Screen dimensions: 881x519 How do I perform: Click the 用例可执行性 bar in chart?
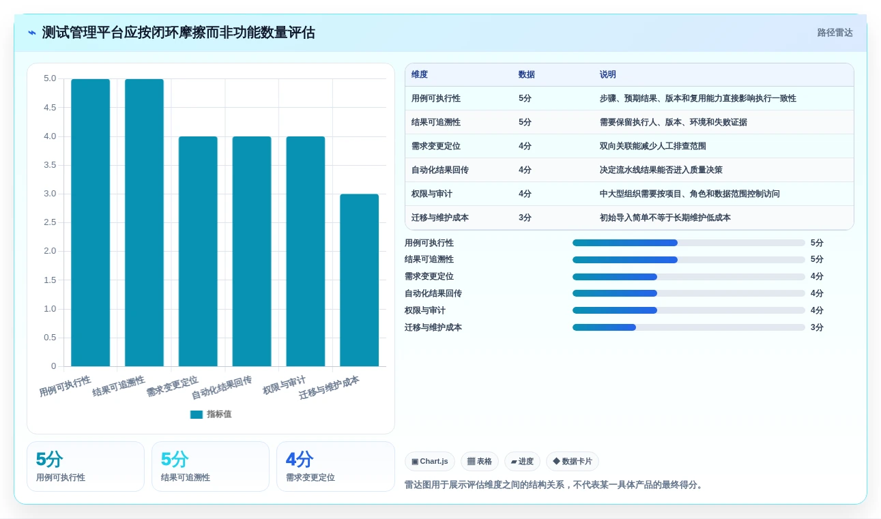coord(91,223)
